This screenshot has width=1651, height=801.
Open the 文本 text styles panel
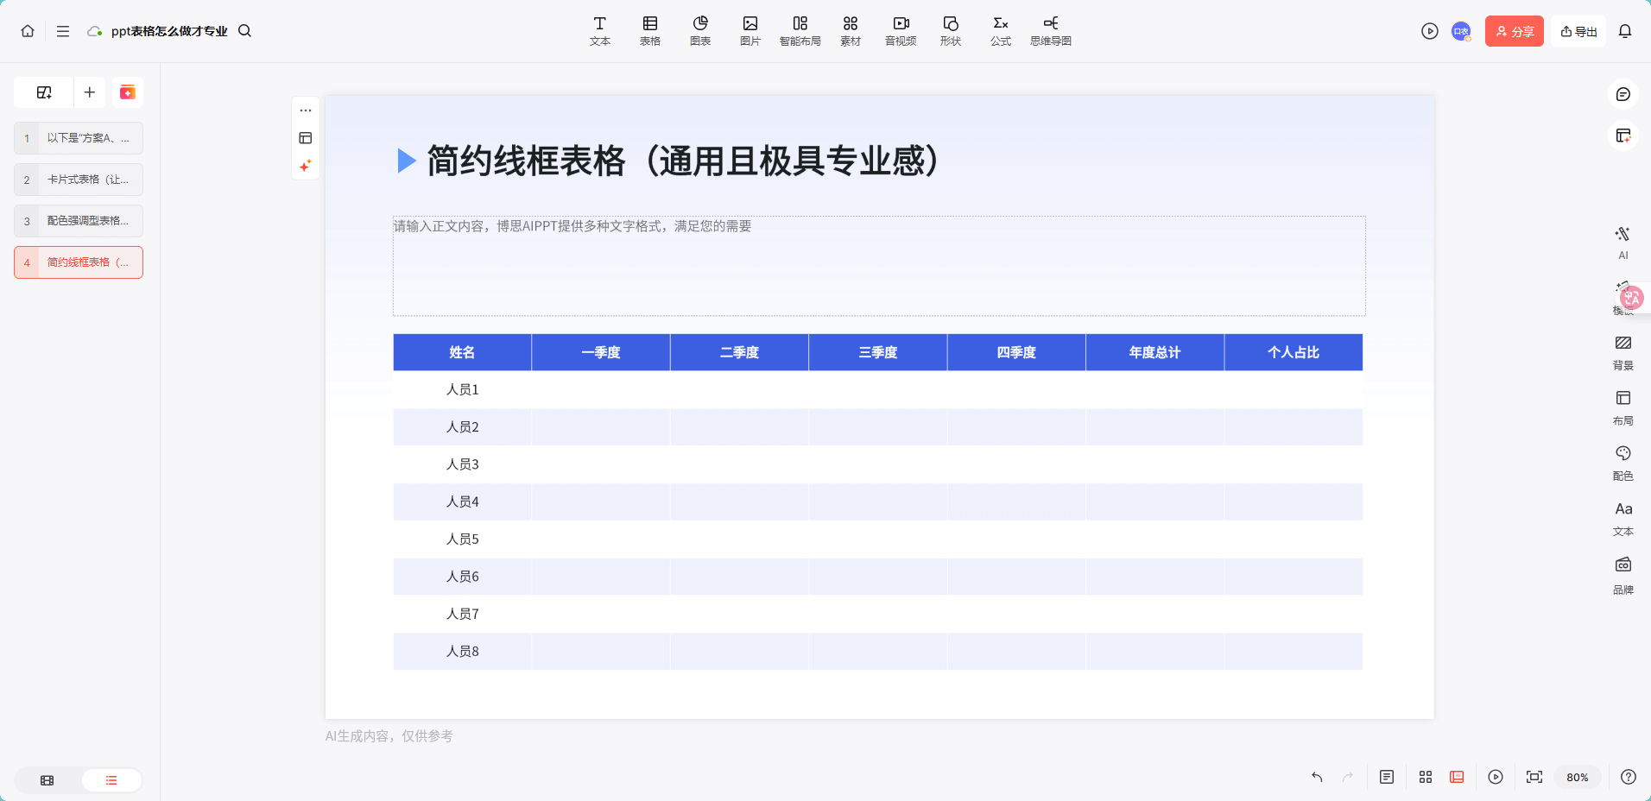(1623, 518)
